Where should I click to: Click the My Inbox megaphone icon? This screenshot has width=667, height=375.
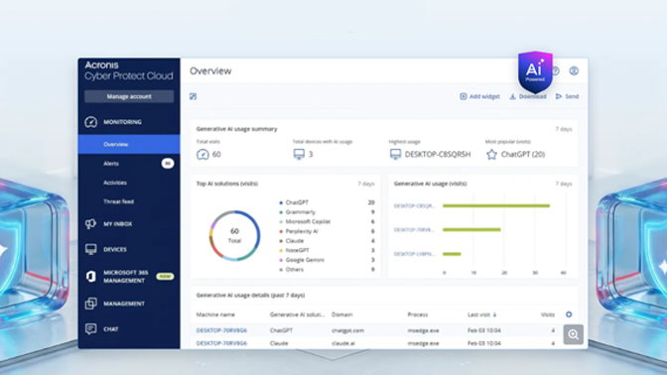click(x=90, y=223)
